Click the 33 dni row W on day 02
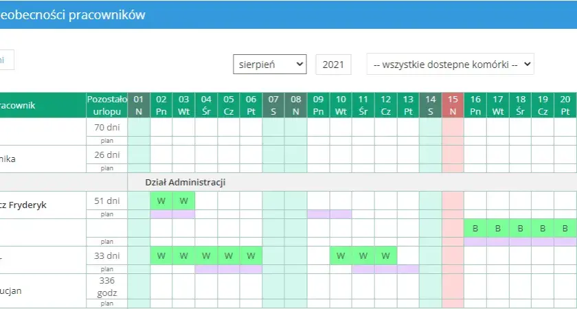 coord(161,255)
